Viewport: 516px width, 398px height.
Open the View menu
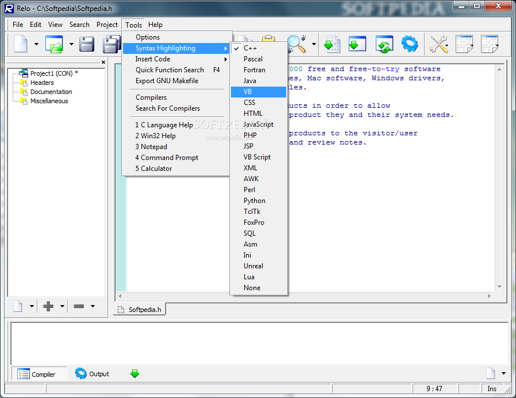point(55,25)
